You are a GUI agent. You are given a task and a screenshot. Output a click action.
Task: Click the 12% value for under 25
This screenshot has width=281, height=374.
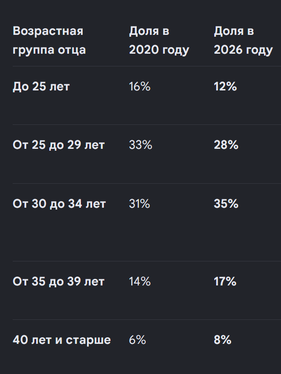pos(225,86)
